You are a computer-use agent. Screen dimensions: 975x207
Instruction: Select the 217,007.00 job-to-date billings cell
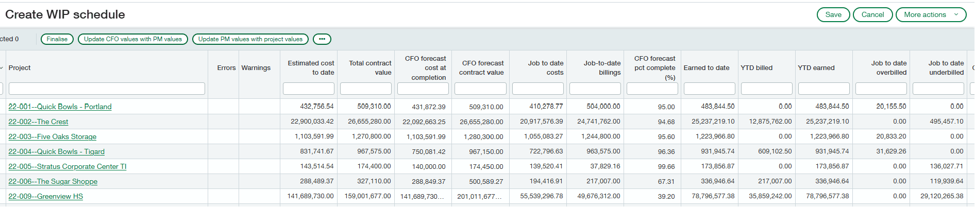[x=595, y=181]
